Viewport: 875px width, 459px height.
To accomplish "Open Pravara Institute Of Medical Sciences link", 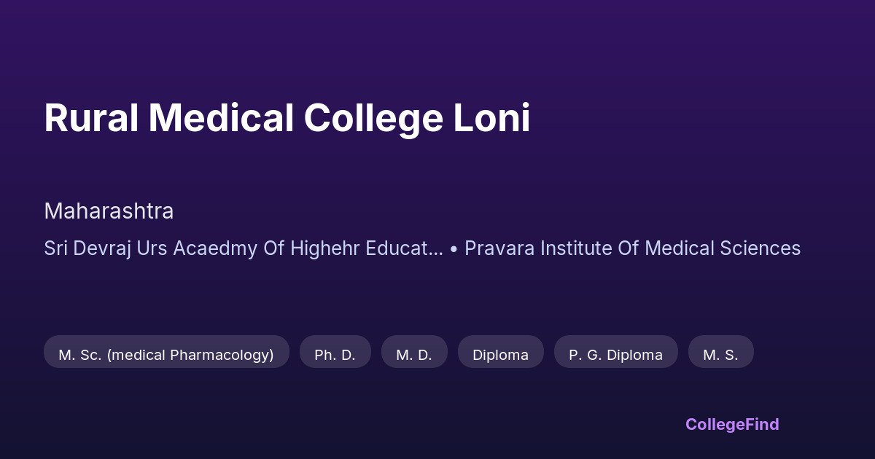I will (632, 248).
